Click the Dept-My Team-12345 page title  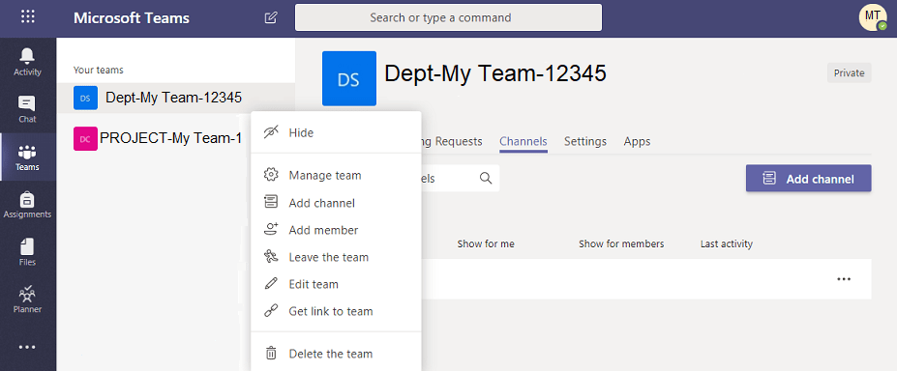pyautogui.click(x=495, y=73)
